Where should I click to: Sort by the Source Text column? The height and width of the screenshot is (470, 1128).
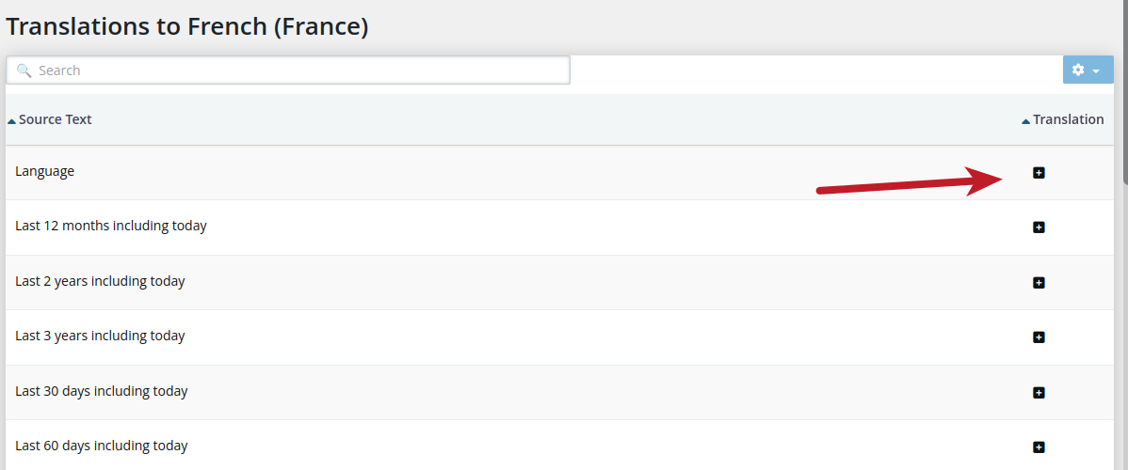[55, 119]
